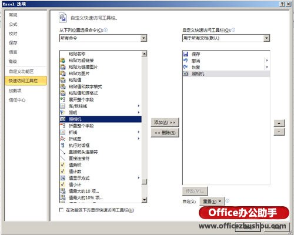Image resolution: width=294 pixels, height=235 pixels.
Task: Open the 加载项 options category
Action: point(15,90)
